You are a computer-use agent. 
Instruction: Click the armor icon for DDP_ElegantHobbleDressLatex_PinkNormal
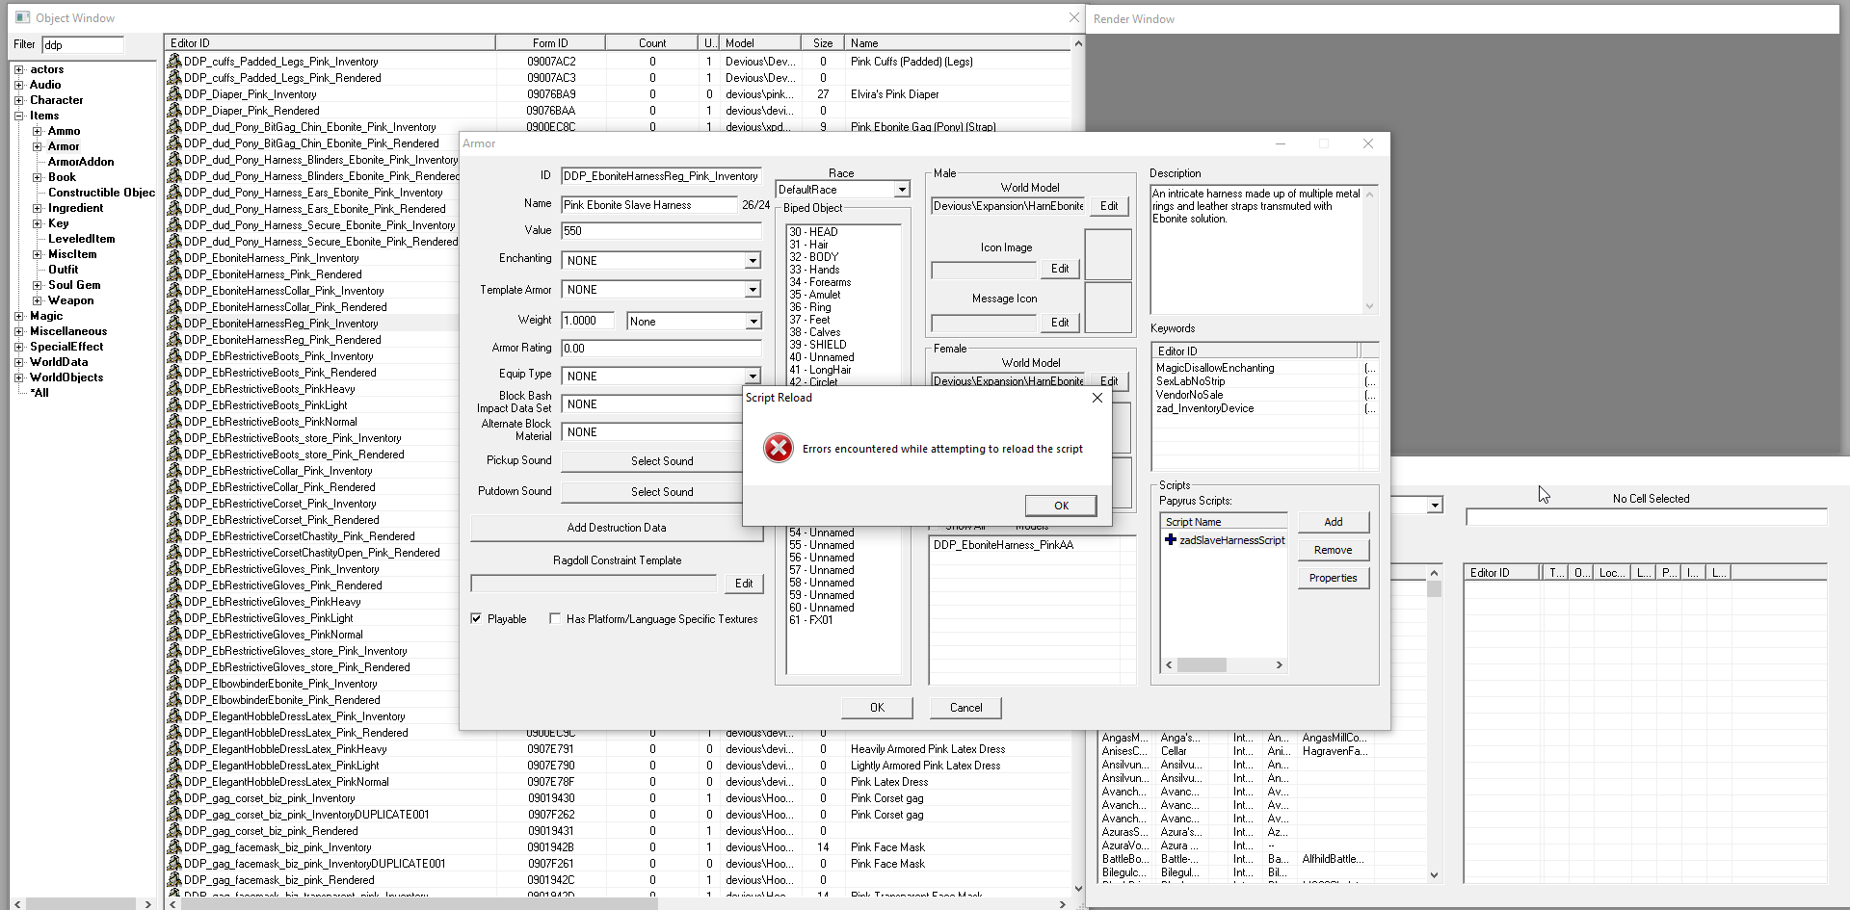(x=174, y=781)
